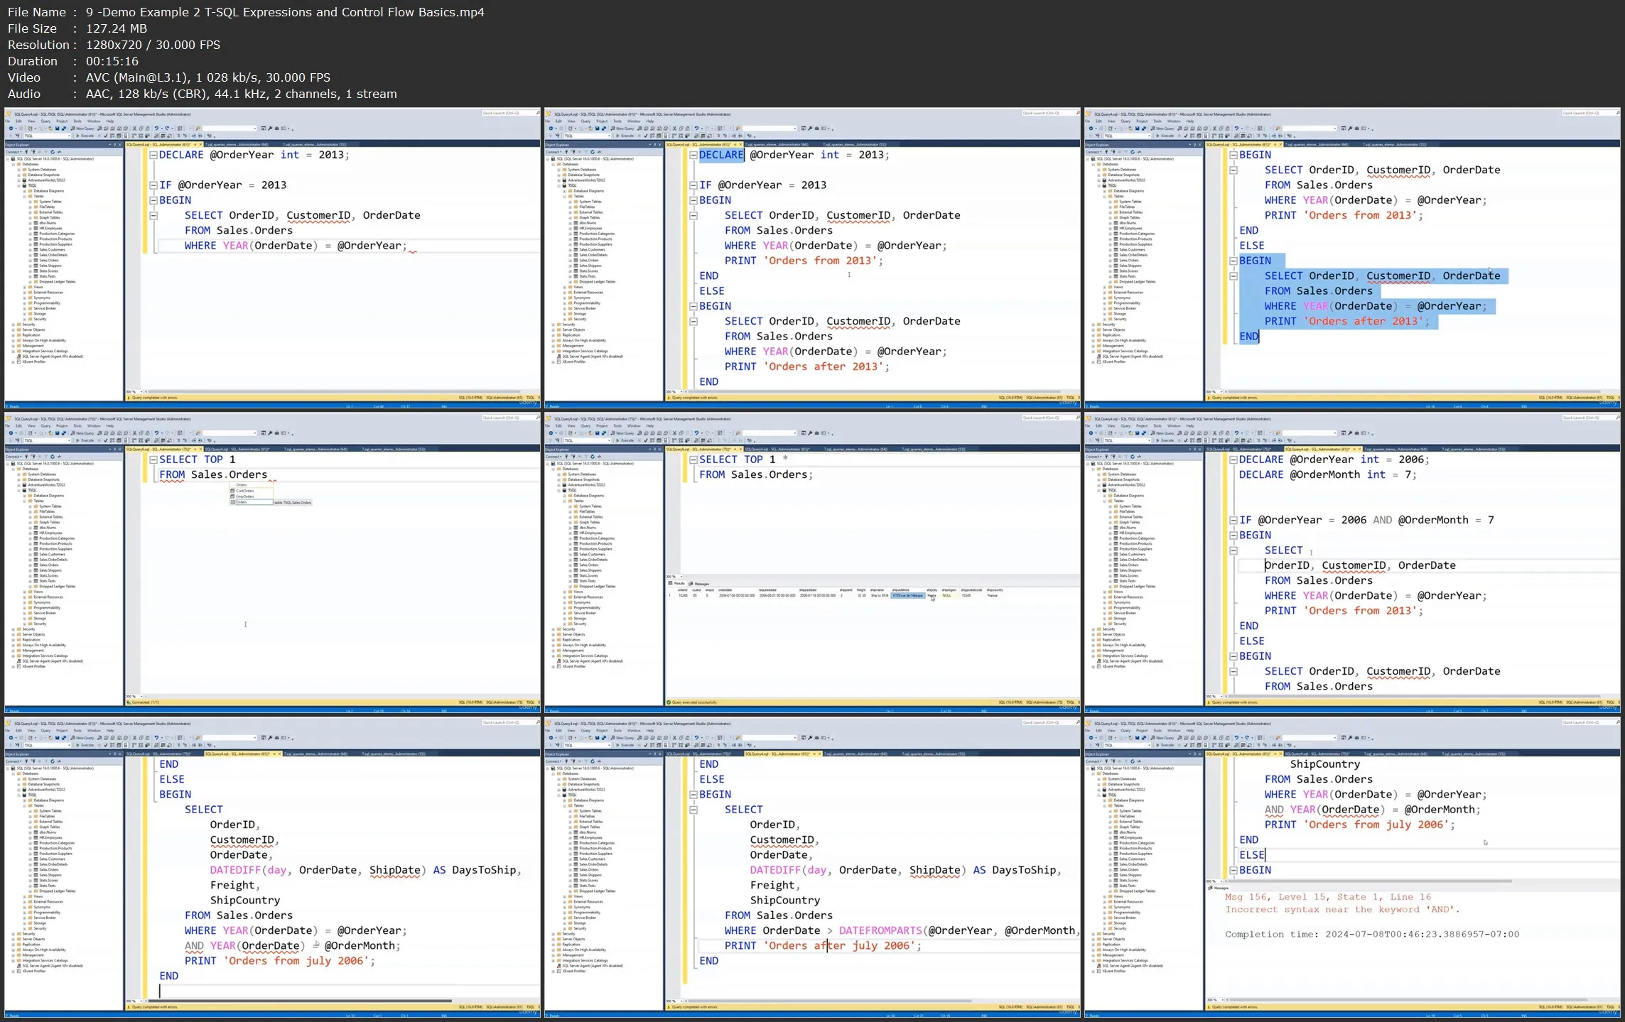The image size is (1625, 1022).
Task: Collapse the BEGIN outline box above the Msg 156 error
Action: [x=1233, y=870]
